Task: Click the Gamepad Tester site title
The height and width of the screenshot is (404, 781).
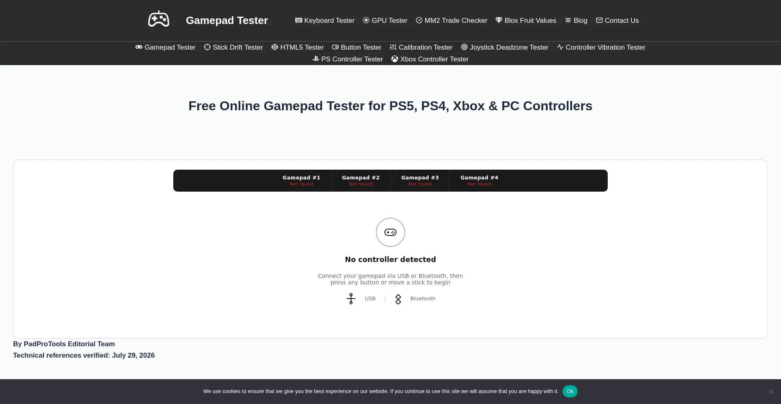Action: [227, 20]
